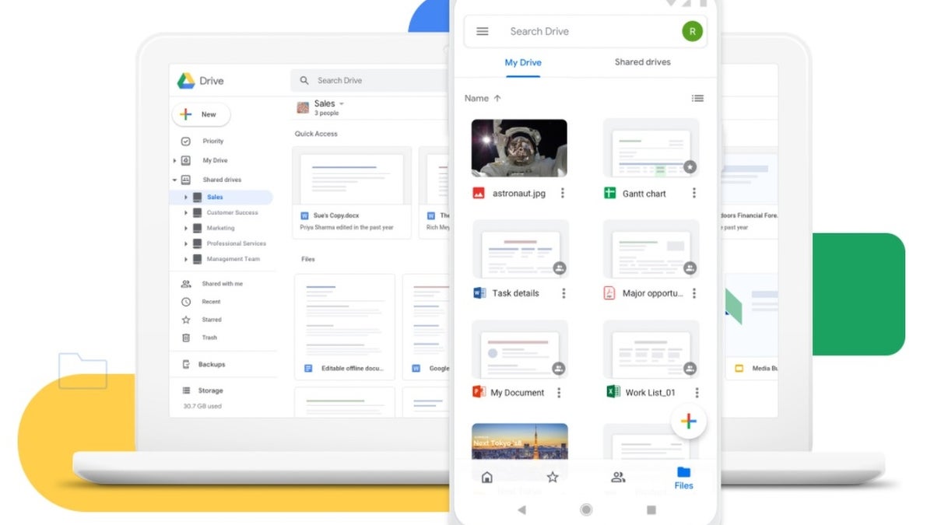Expand the Professional Services shared drive
The width and height of the screenshot is (934, 525).
(185, 243)
